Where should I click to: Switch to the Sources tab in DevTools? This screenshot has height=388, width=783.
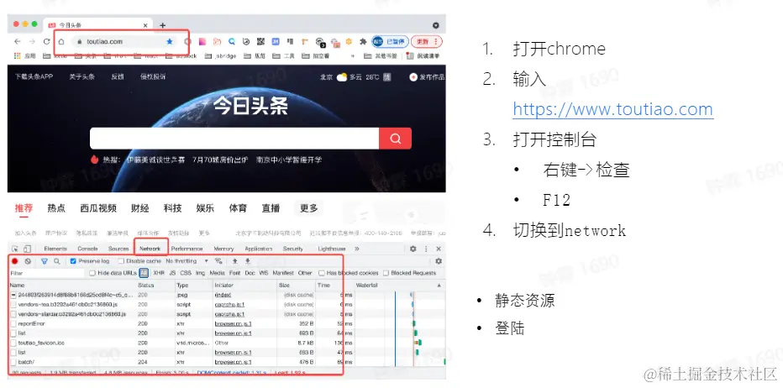118,249
